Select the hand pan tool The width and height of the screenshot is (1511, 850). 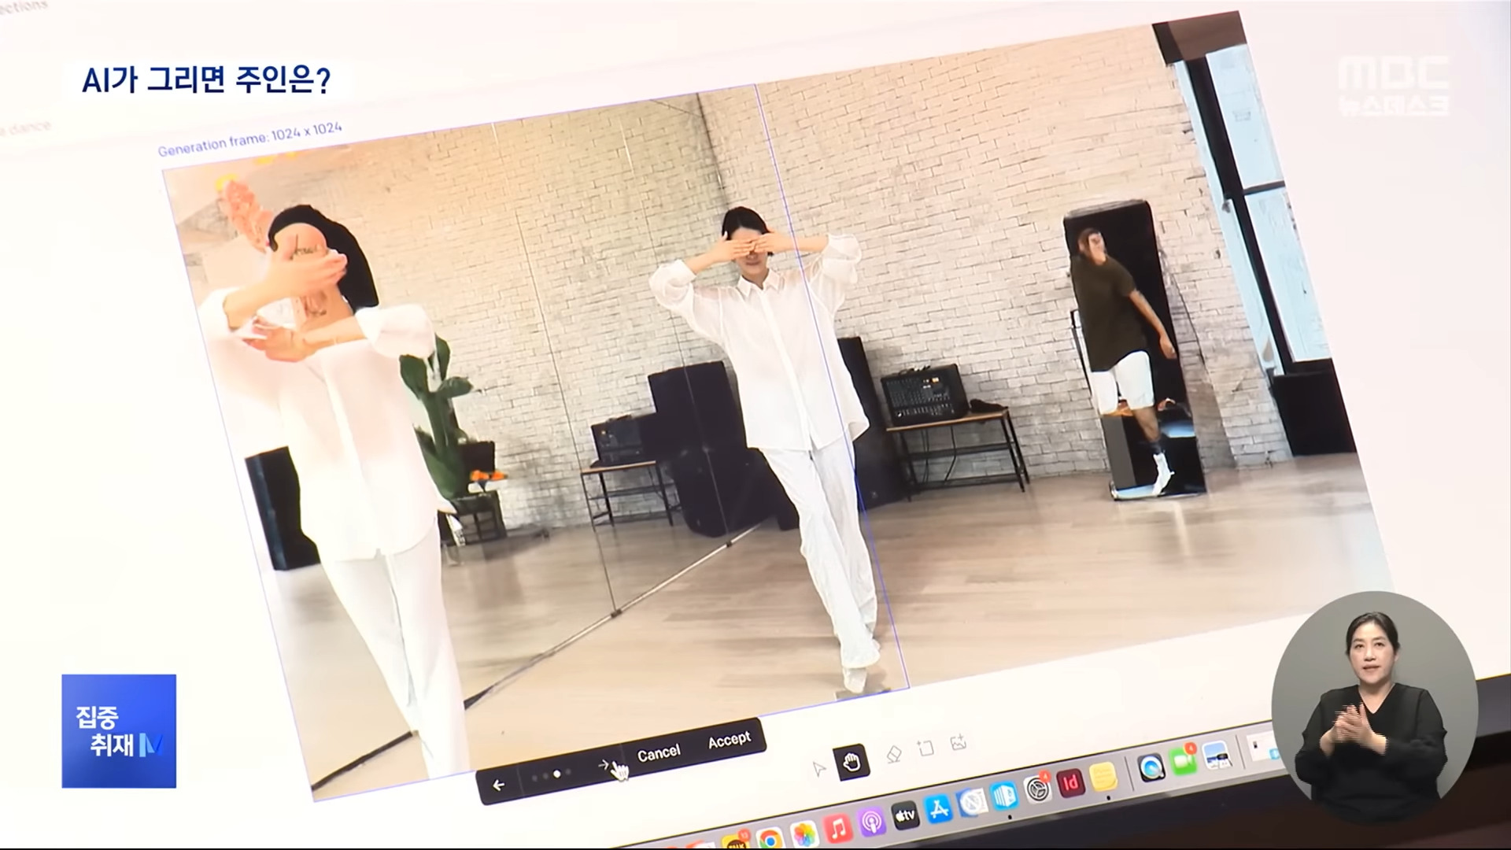click(852, 761)
